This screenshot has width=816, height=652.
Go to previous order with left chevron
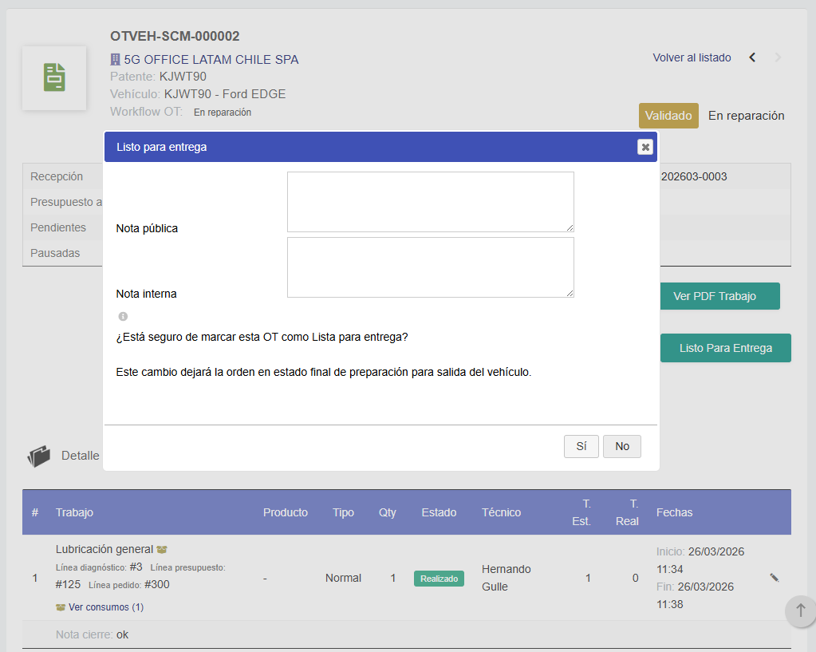752,57
